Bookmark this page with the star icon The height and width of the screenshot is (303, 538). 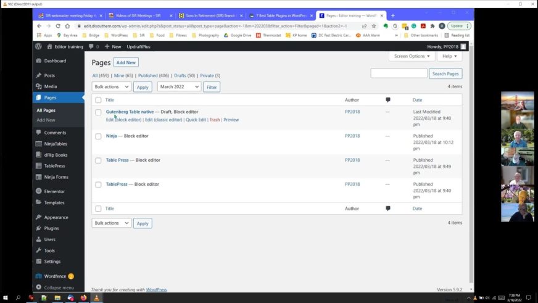[x=374, y=26]
